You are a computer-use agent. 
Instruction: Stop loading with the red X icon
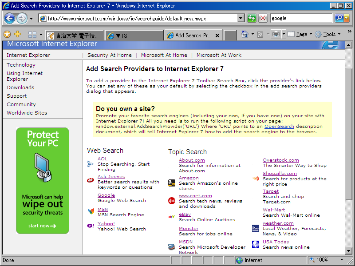263,18
